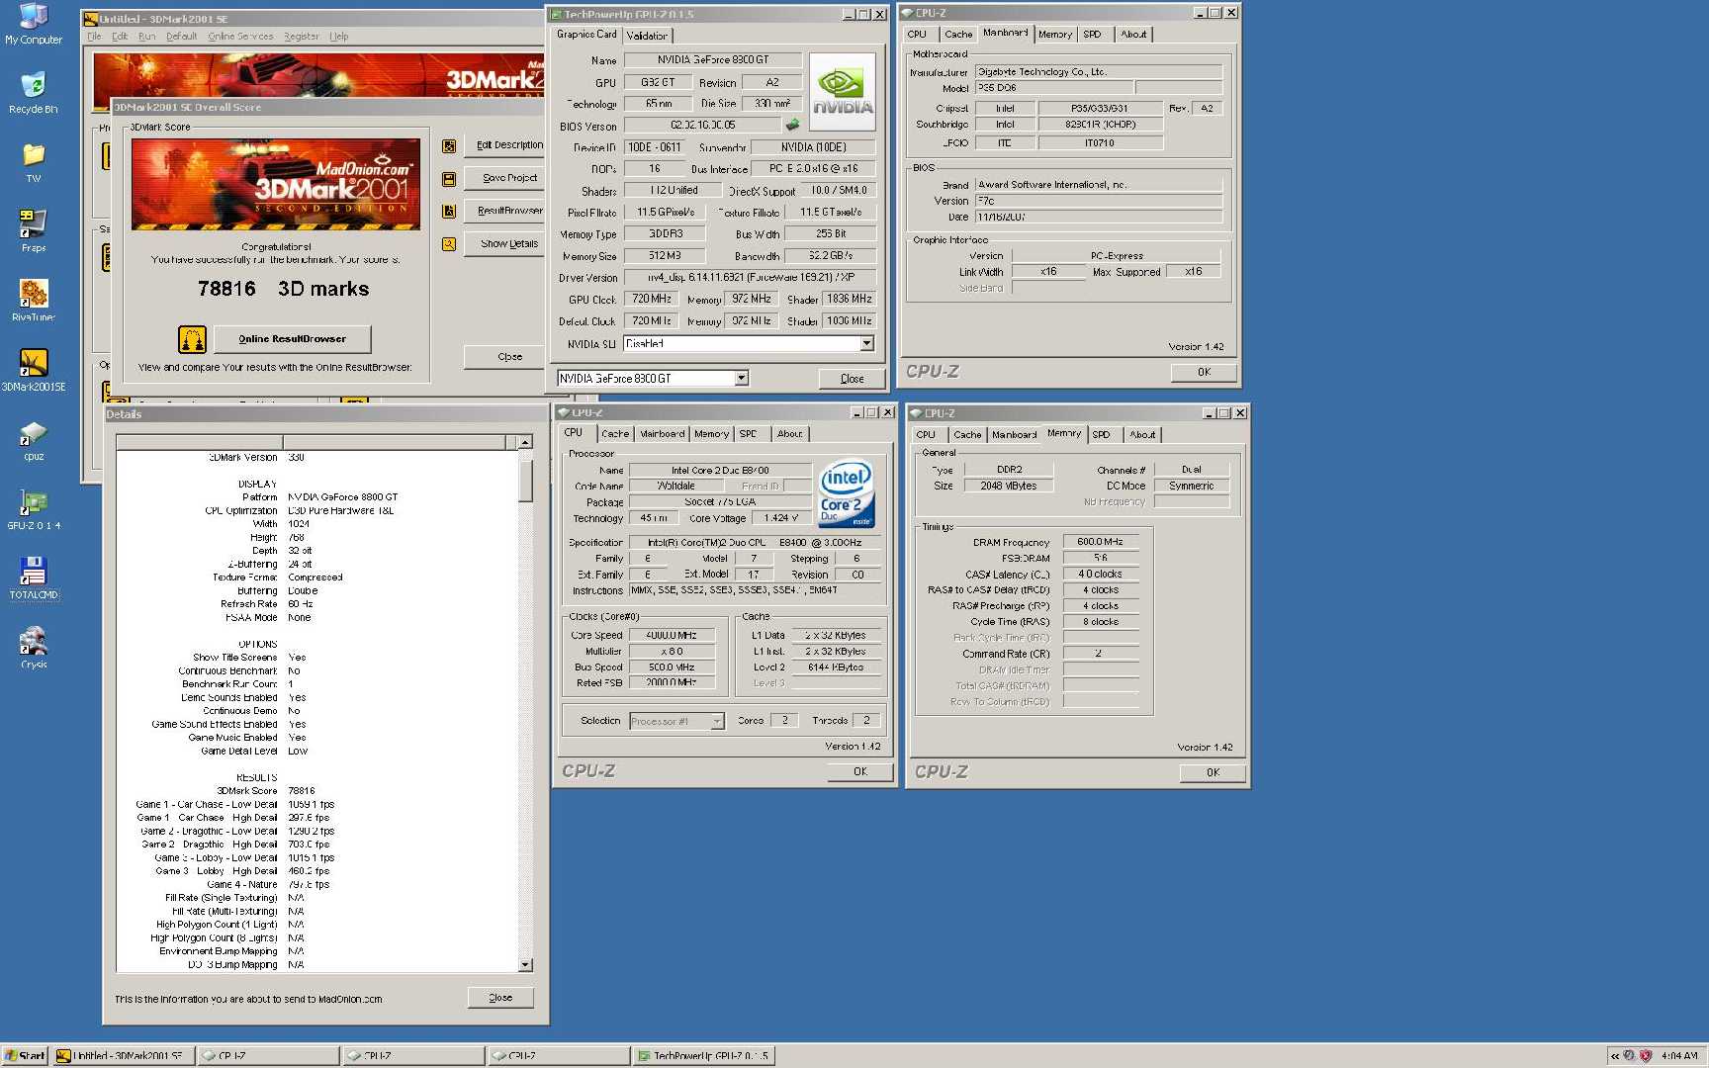Open the Recycle Bin desktop icon
Screen dimensions: 1709x1068
(34, 93)
